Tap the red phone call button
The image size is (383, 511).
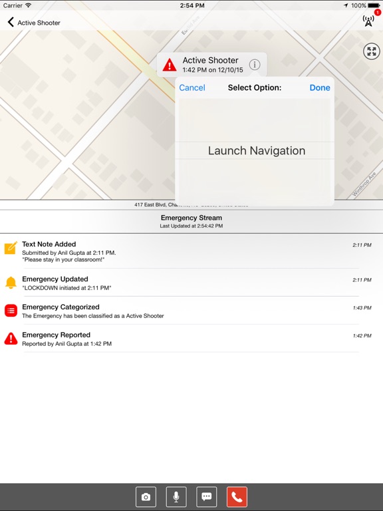[x=237, y=496]
